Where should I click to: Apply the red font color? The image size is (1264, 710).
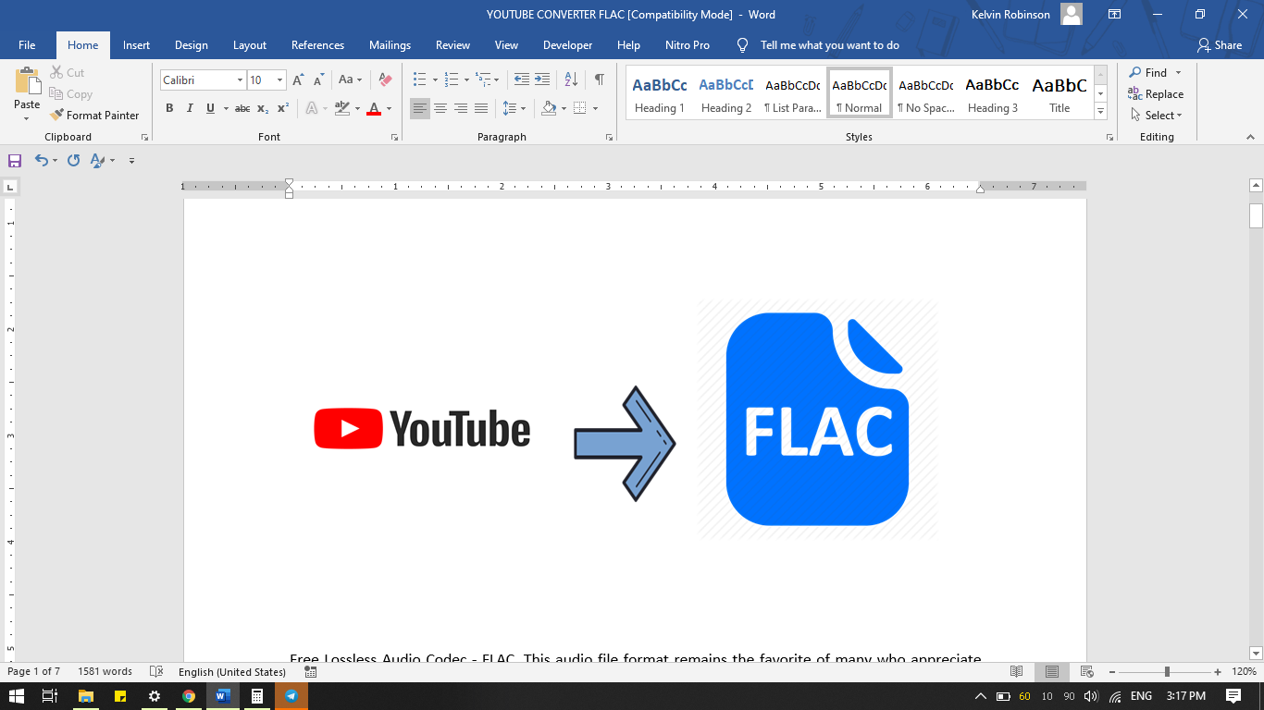[374, 108]
